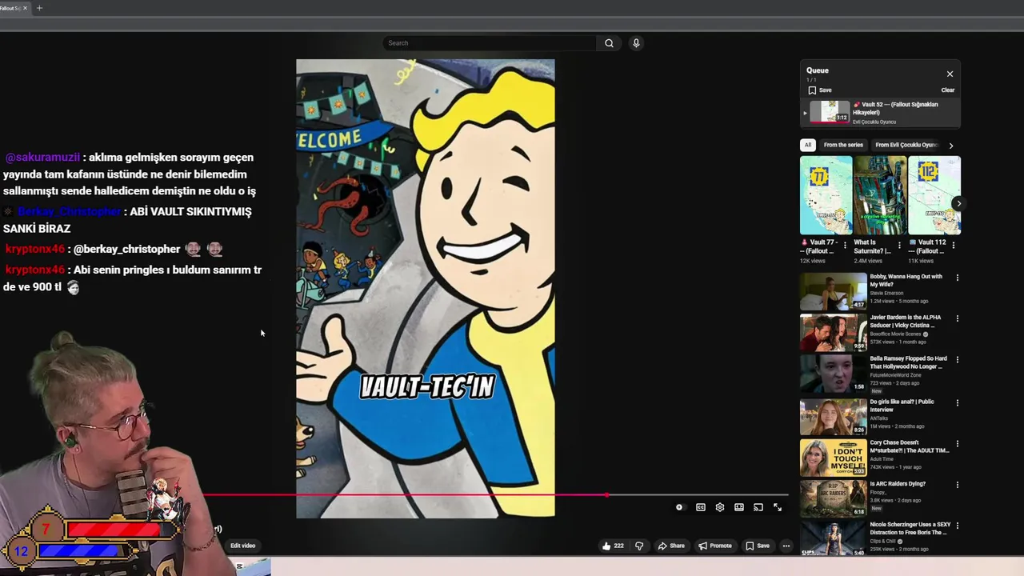Screen dimensions: 1024x576
Task: Click channel name Stevie Emerson
Action: pyautogui.click(x=886, y=293)
